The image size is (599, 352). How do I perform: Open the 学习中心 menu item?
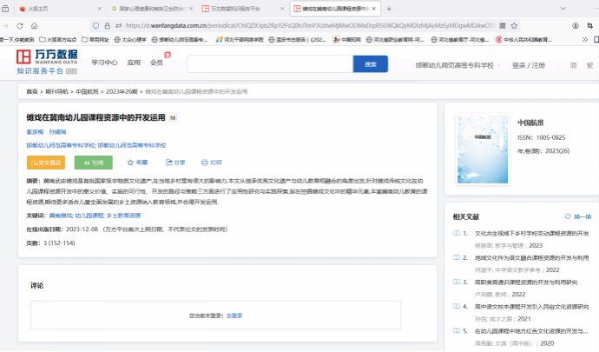tap(104, 63)
